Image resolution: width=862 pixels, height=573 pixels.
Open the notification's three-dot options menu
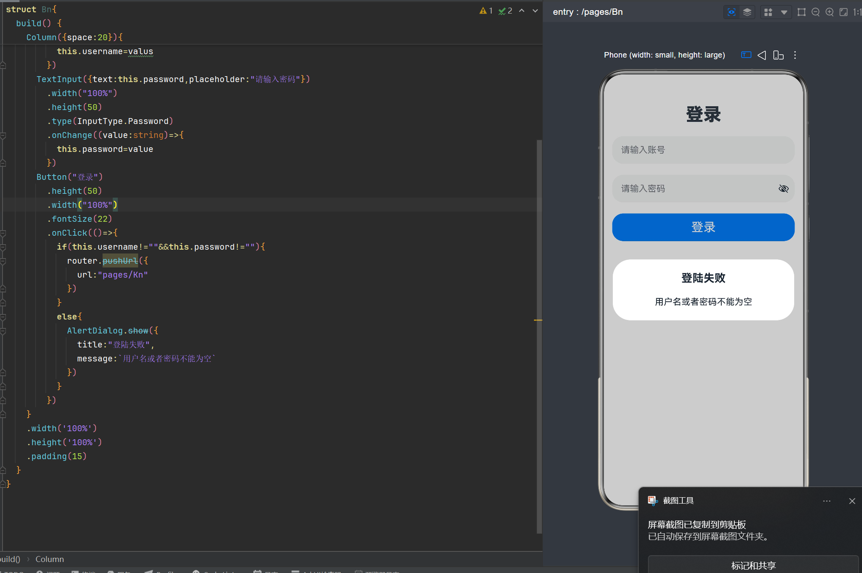pyautogui.click(x=827, y=501)
